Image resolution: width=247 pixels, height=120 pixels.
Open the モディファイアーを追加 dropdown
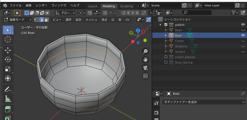204,102
